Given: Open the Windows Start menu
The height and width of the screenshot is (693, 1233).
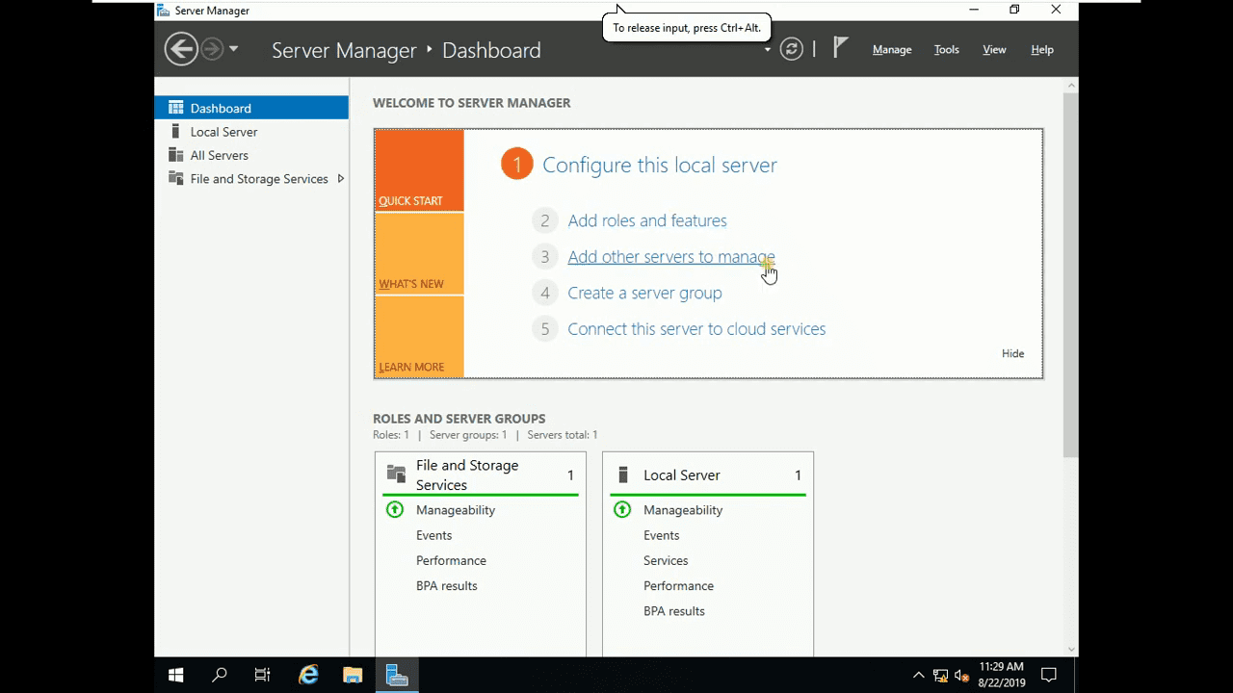Looking at the screenshot, I should tap(176, 675).
